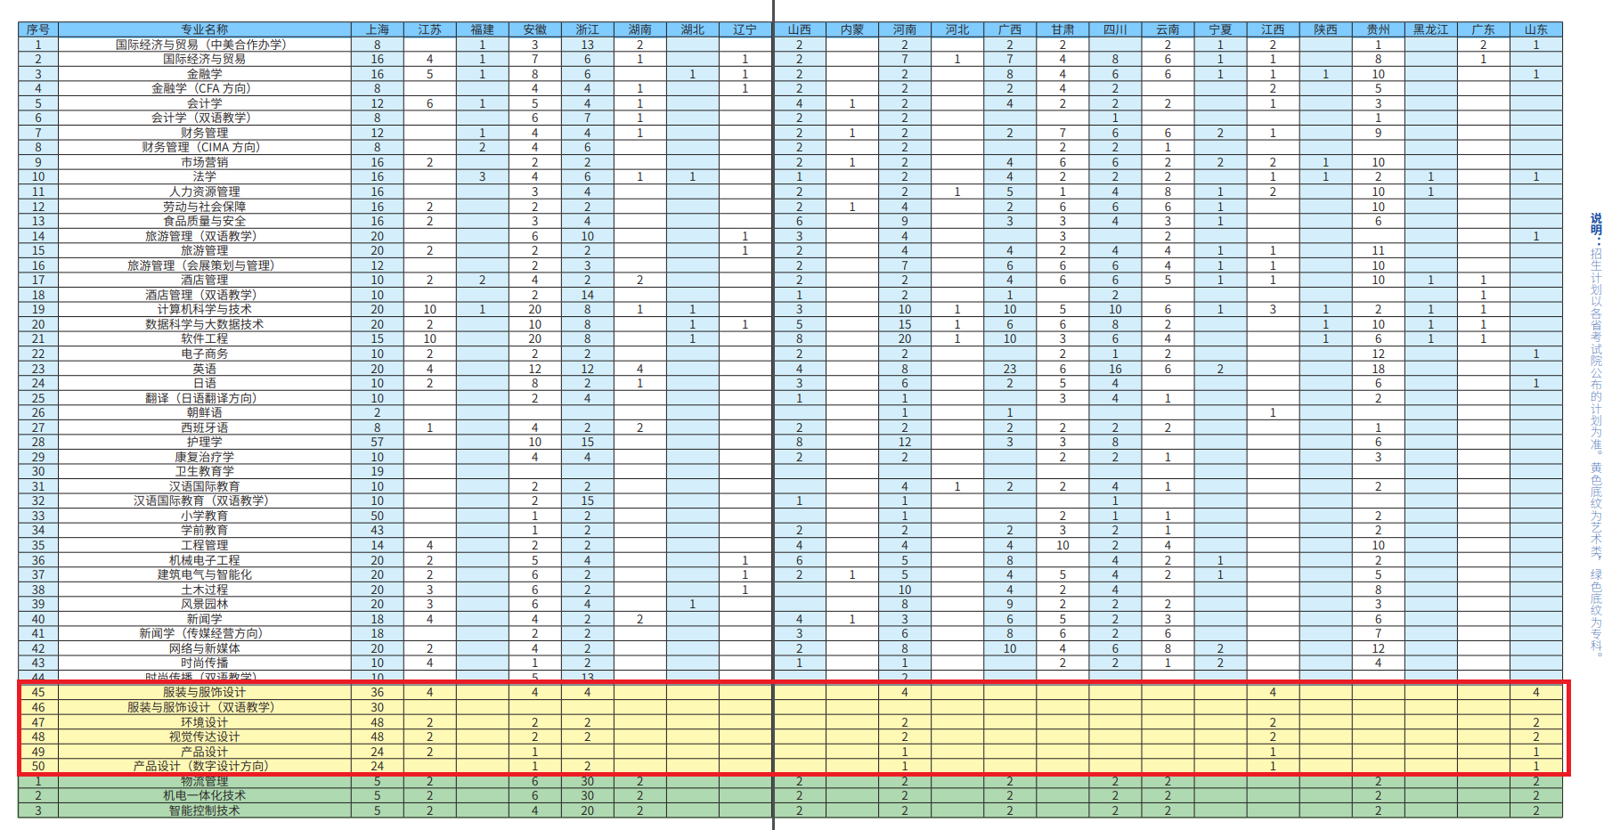
Task: Click 国际经济与贸易（中美合作办学）major name
Action: click(x=201, y=45)
